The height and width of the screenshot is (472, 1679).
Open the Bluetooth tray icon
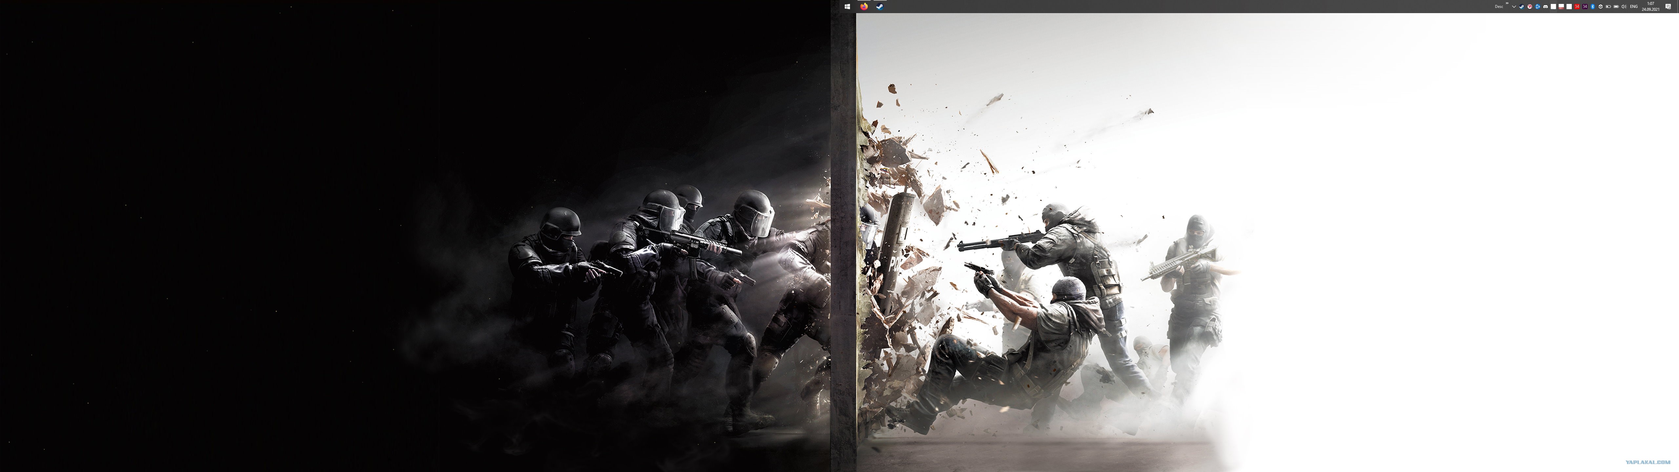pyautogui.click(x=1593, y=7)
